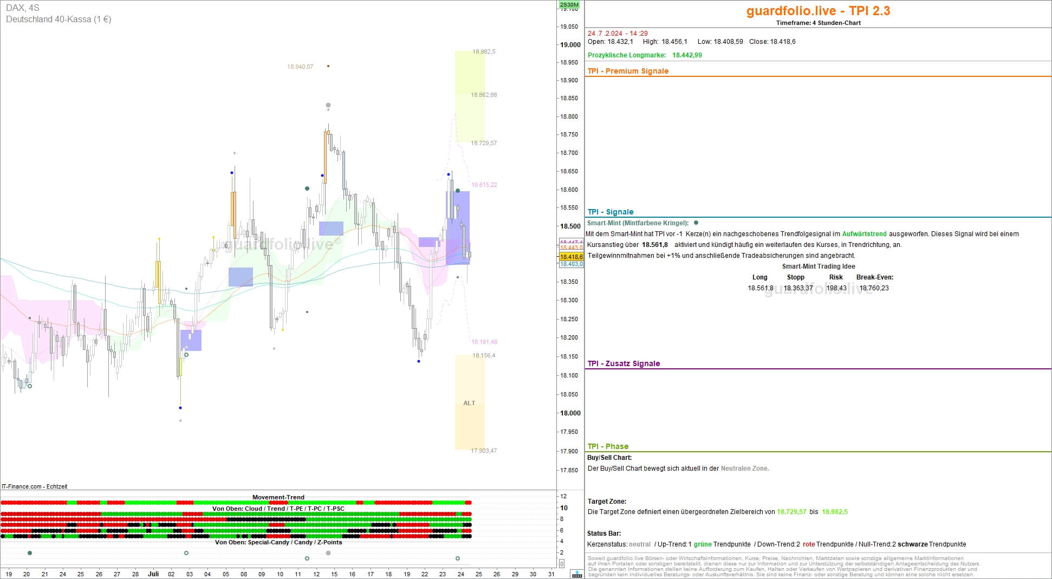Click the 18.862,88 level label on chart

(484, 95)
